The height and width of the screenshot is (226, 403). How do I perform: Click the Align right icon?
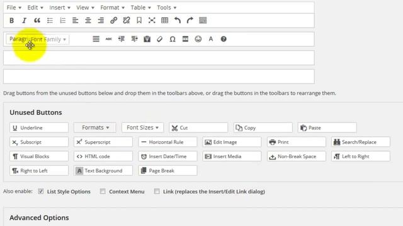101,21
